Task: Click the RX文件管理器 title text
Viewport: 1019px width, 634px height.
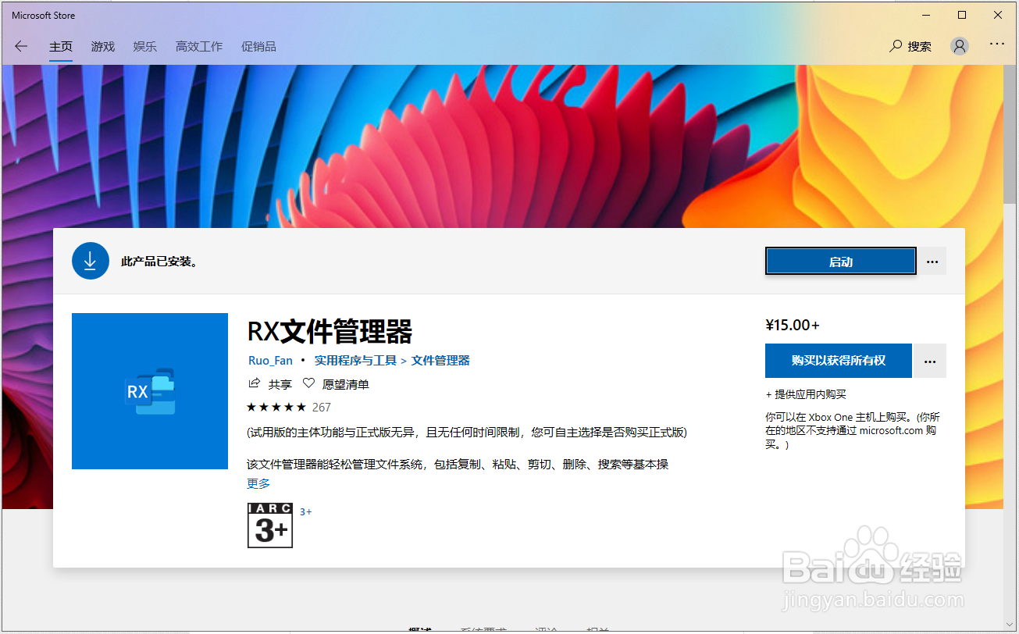Action: coord(330,332)
